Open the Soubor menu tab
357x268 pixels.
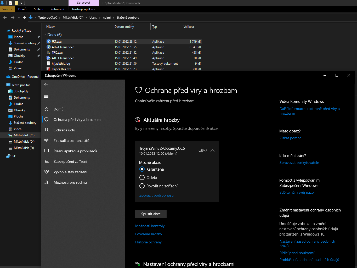(x=7, y=9)
